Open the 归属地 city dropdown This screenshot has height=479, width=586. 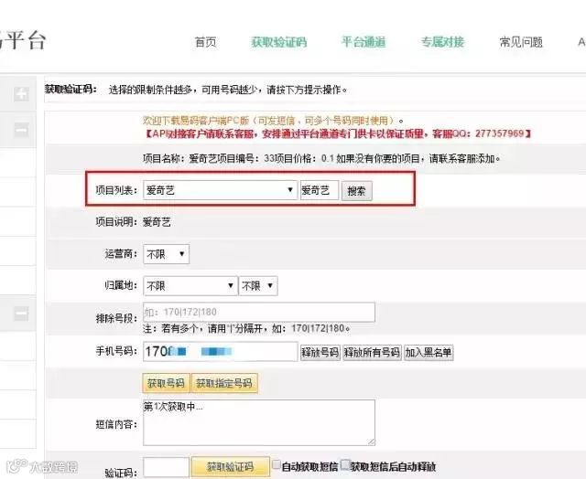pos(258,286)
